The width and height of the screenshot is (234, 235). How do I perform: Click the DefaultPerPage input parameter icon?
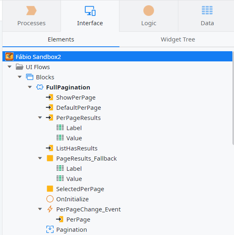50,107
